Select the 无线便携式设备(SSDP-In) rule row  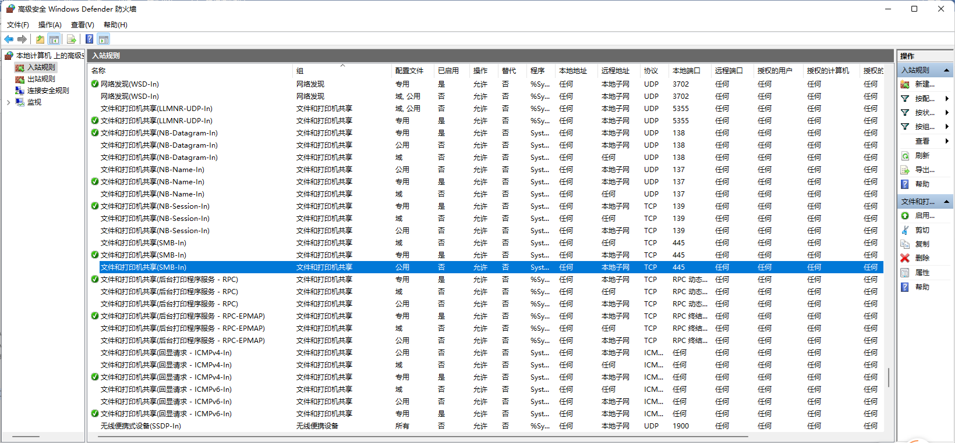click(x=486, y=426)
